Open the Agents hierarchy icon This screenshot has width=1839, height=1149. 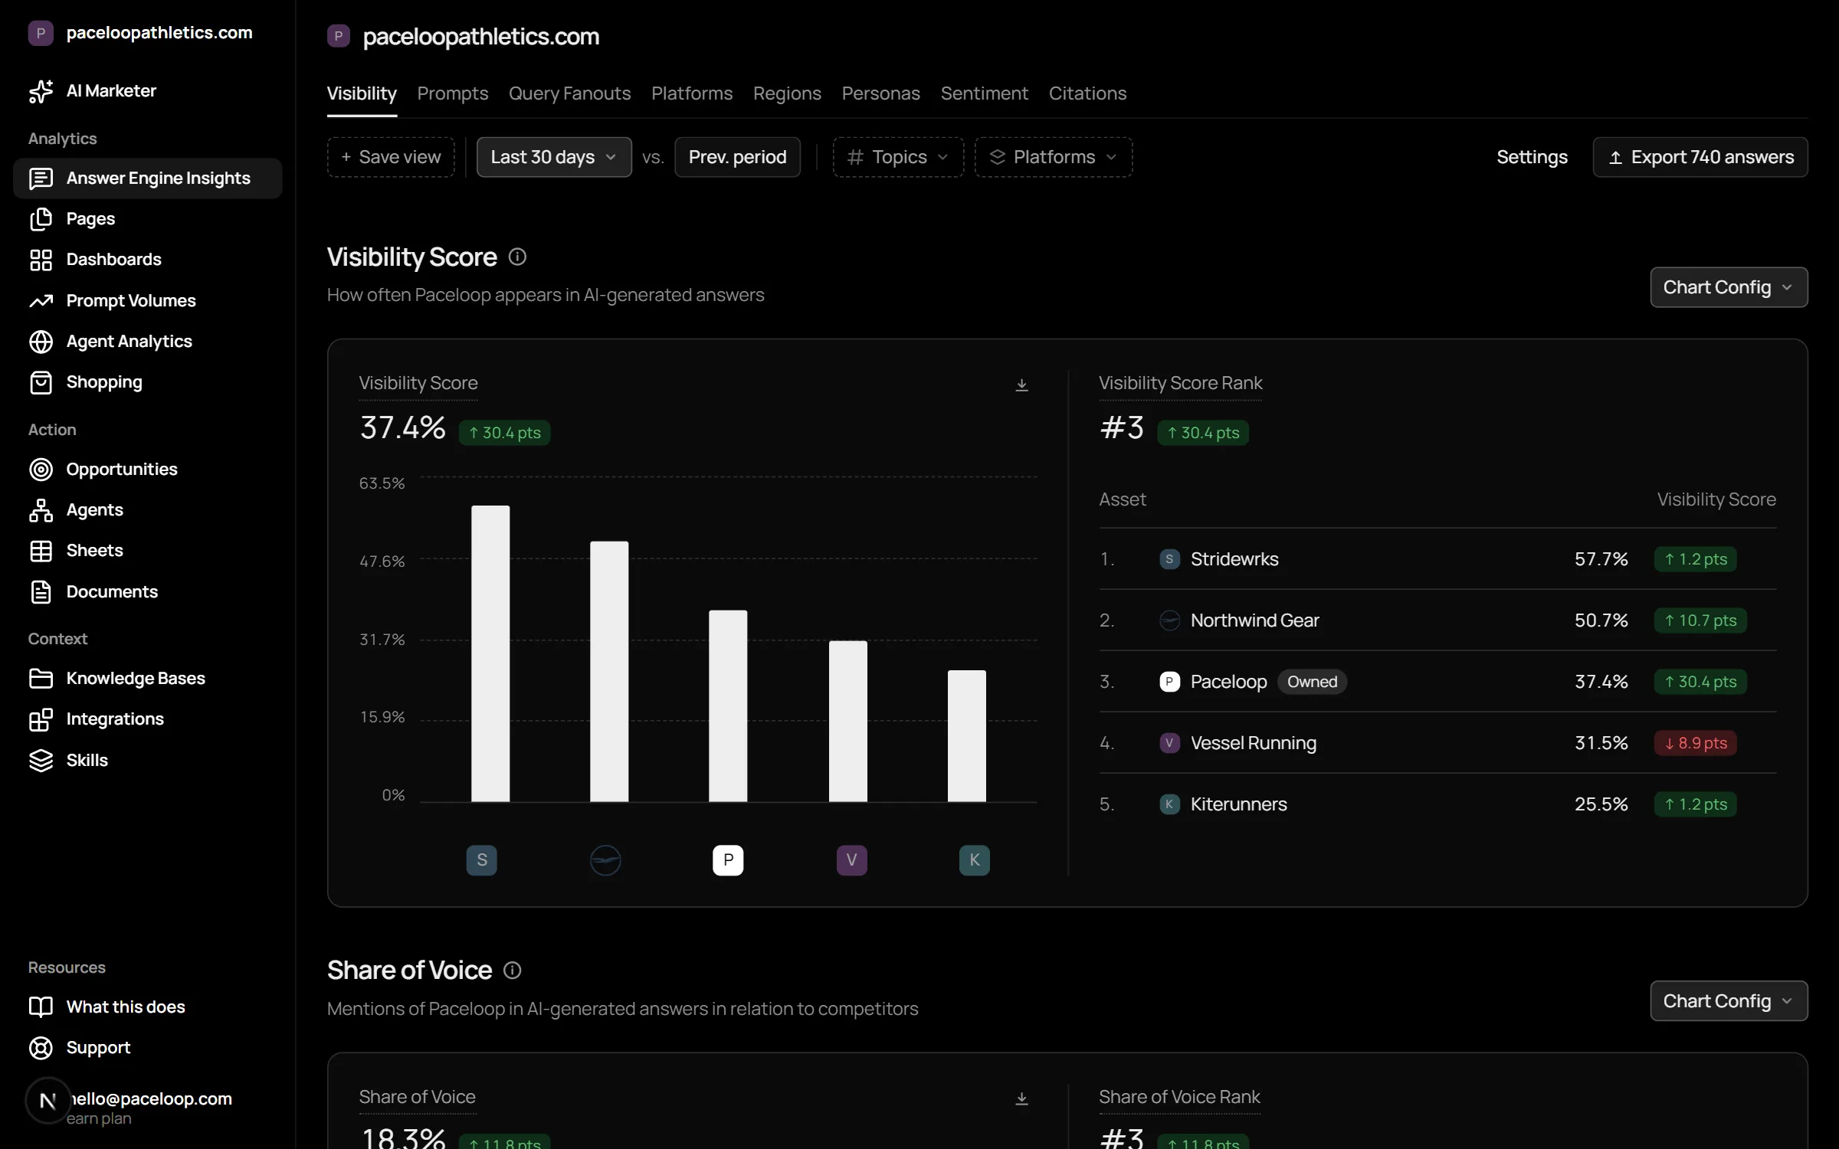(41, 510)
